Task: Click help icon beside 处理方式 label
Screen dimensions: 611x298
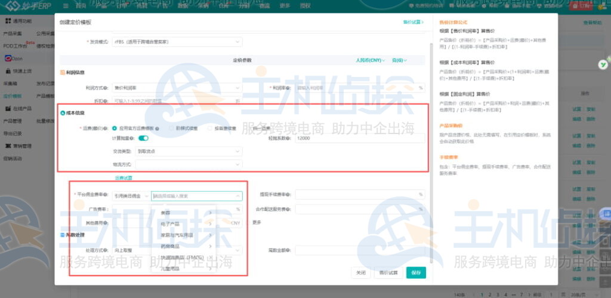Action: tap(106, 250)
